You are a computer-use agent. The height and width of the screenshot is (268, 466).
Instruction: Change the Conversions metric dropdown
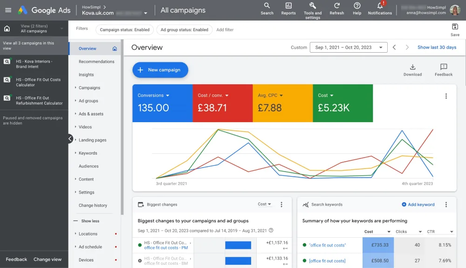(x=153, y=96)
